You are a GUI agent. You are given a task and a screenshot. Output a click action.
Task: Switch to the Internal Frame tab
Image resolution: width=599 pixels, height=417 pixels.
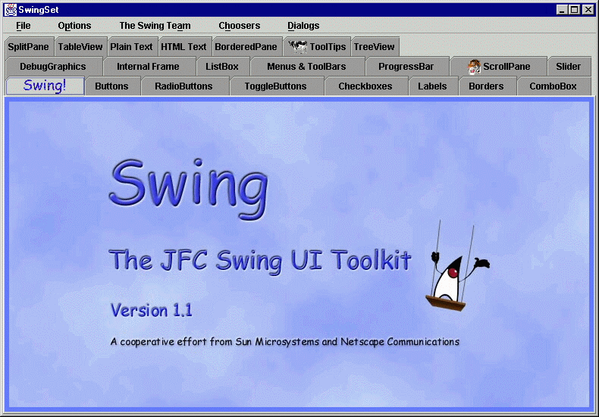pyautogui.click(x=148, y=67)
